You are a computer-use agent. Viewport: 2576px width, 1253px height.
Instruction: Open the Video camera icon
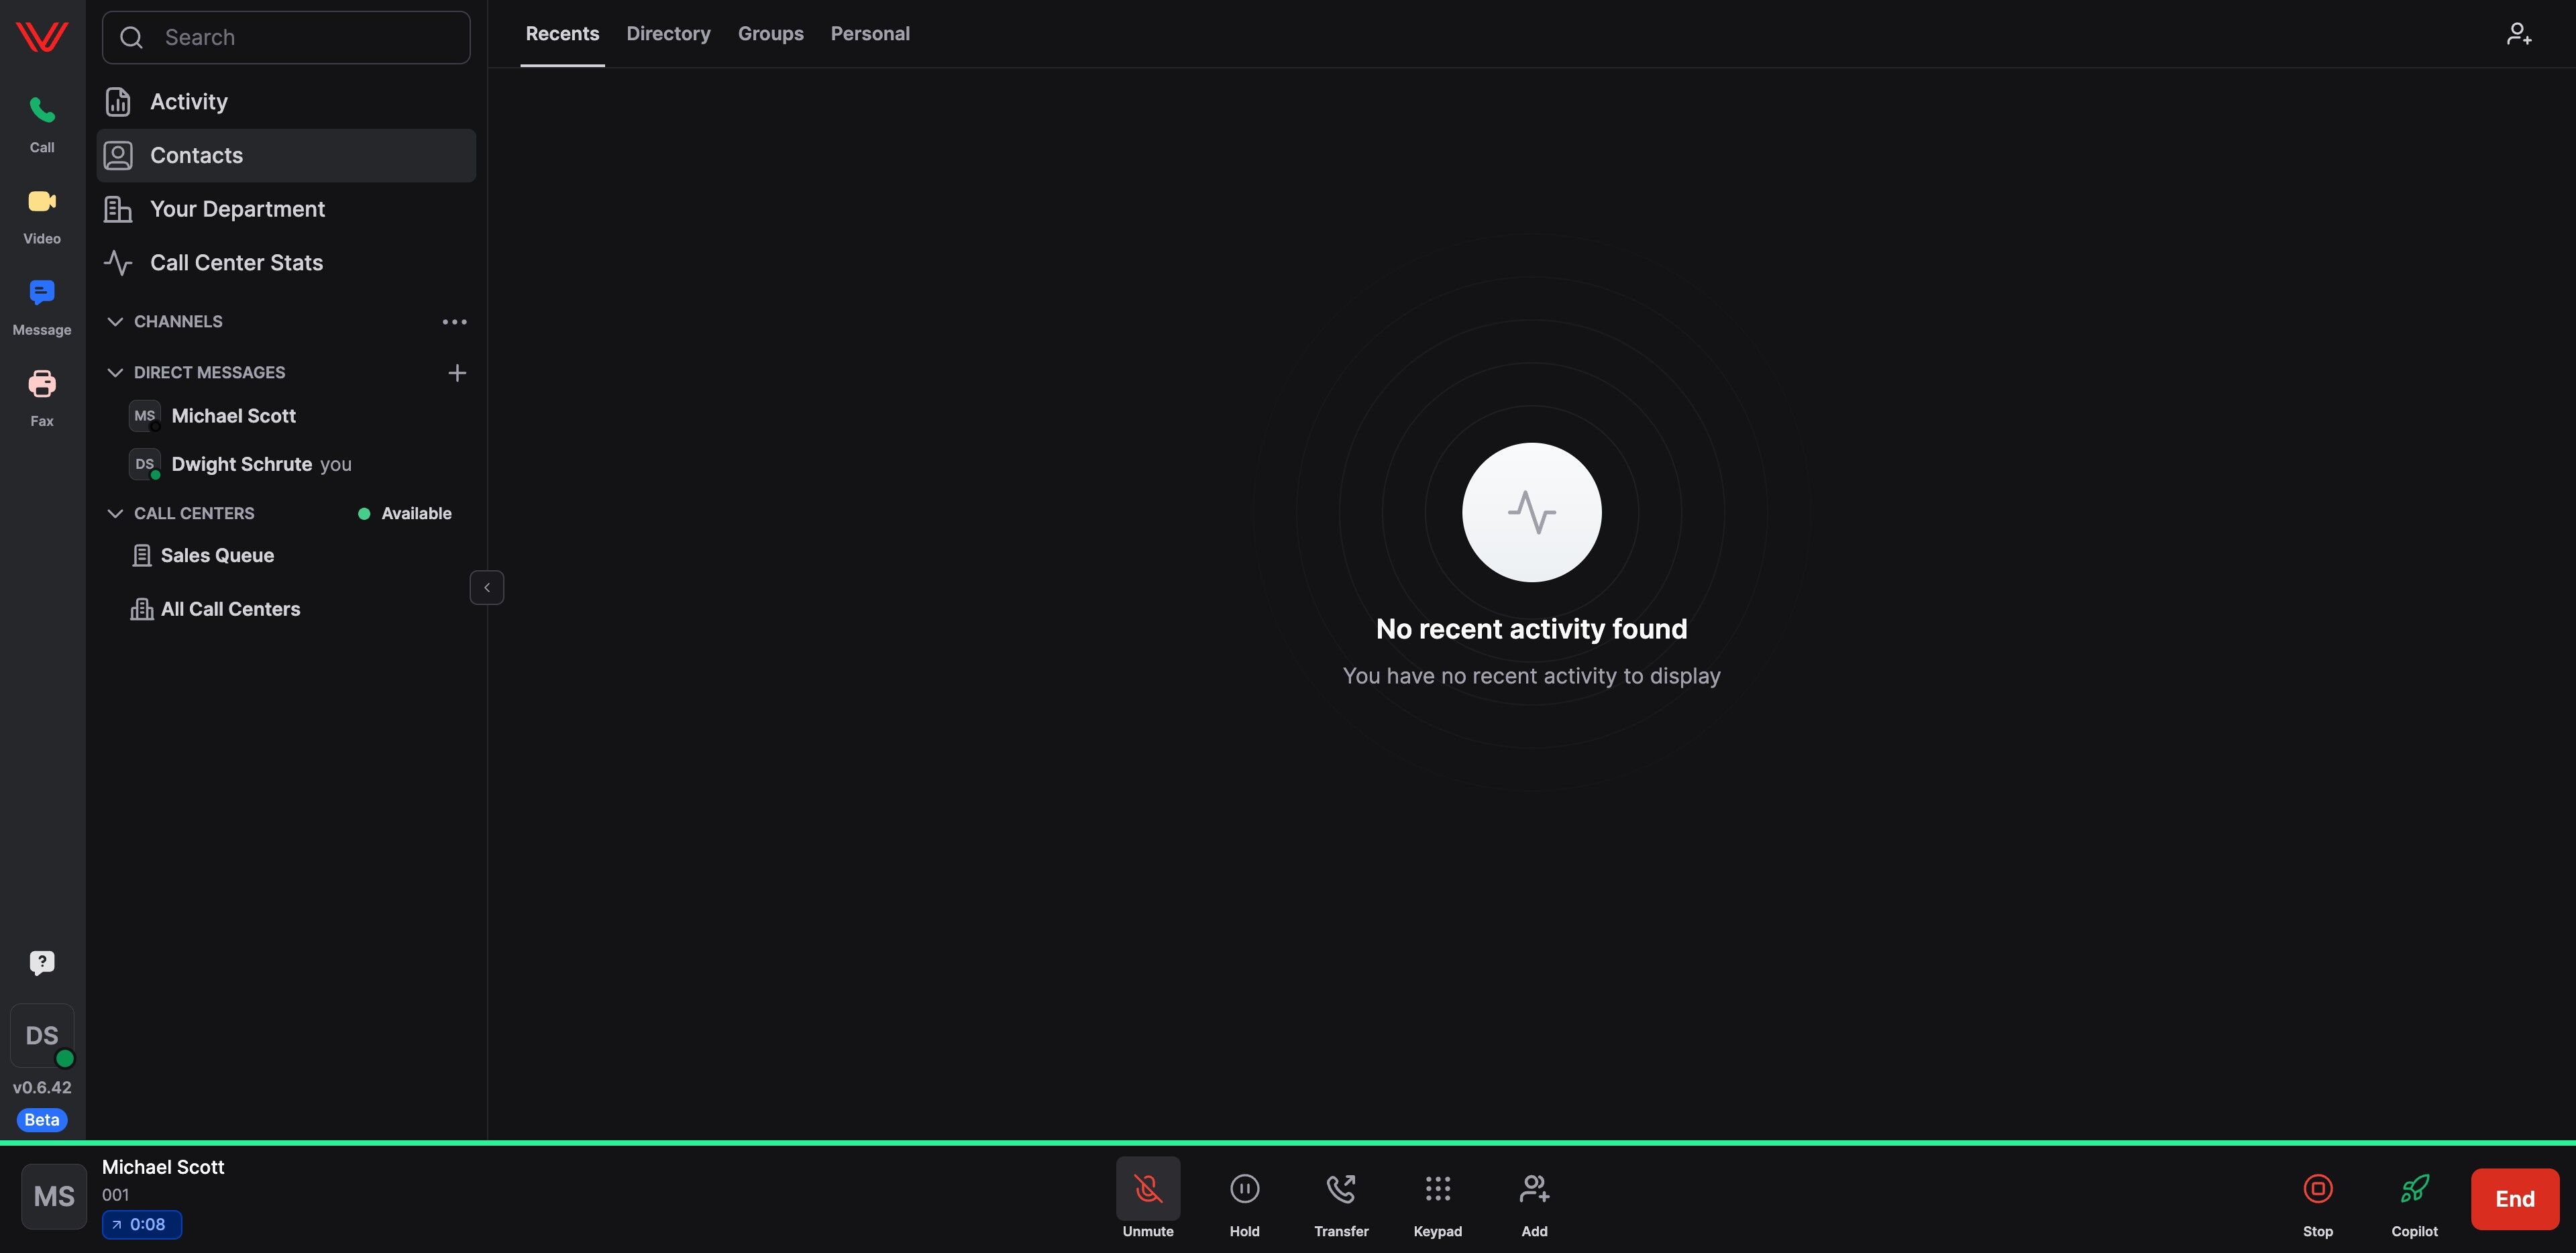coord(42,201)
